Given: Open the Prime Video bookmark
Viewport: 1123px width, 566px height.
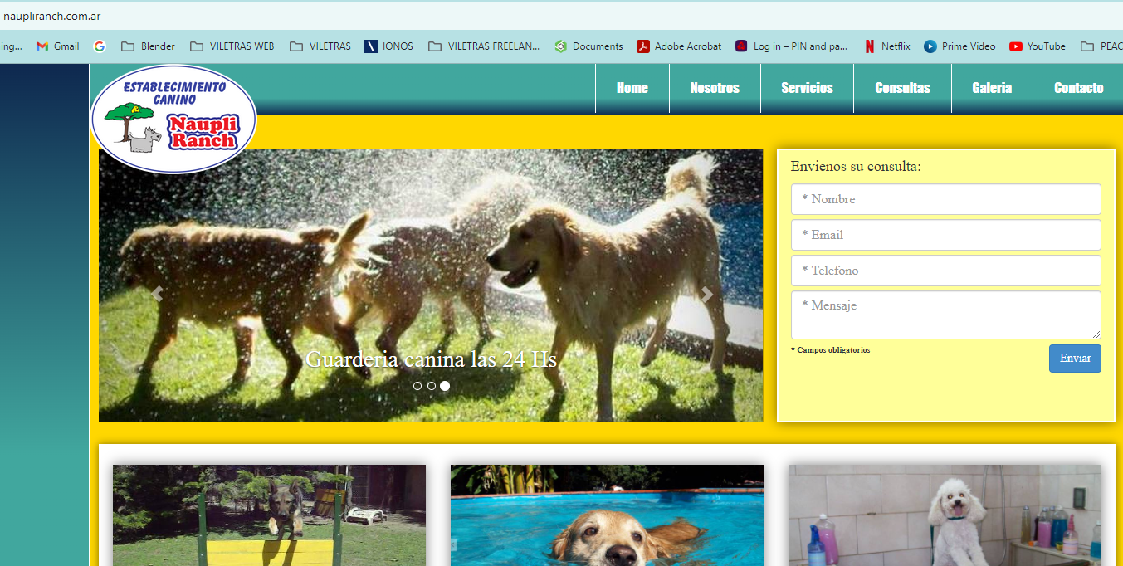Looking at the screenshot, I should point(959,46).
